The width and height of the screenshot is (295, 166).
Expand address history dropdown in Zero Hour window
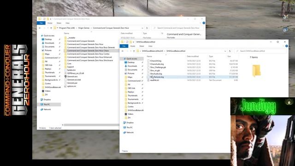[142, 28]
